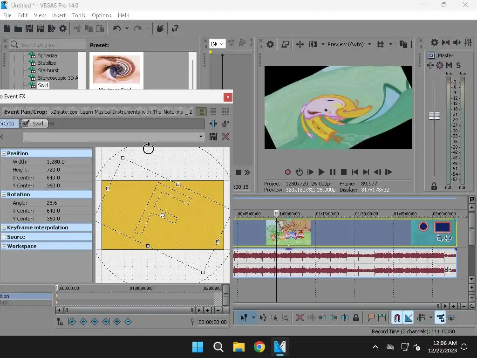Open the File menu

pos(7,15)
